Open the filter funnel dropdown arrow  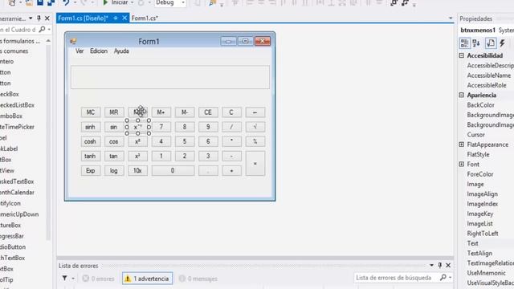(73, 279)
